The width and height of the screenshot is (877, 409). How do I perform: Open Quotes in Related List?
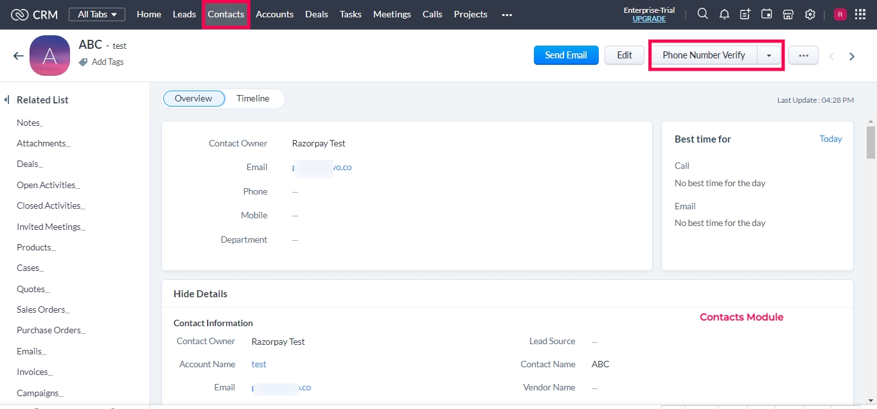33,289
